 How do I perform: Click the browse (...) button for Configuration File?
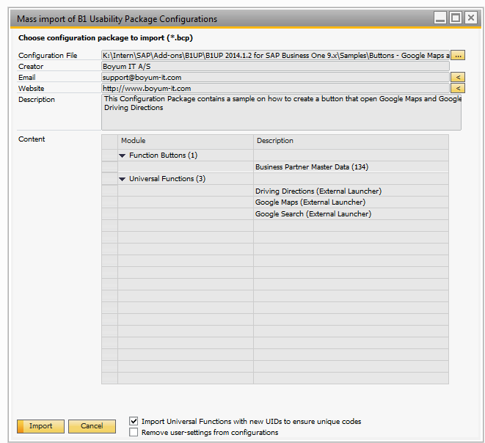pos(458,55)
